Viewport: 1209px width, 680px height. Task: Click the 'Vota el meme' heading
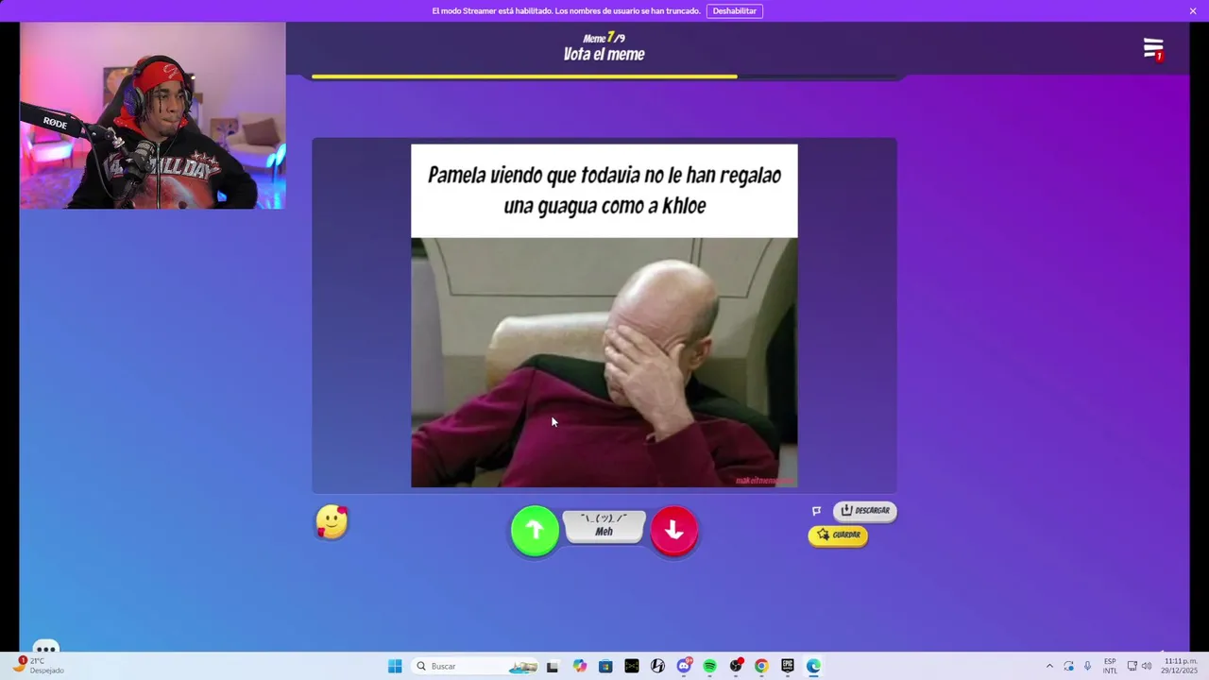coord(604,55)
